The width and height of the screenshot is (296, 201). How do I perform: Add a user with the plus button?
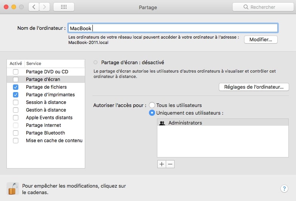pos(162,164)
